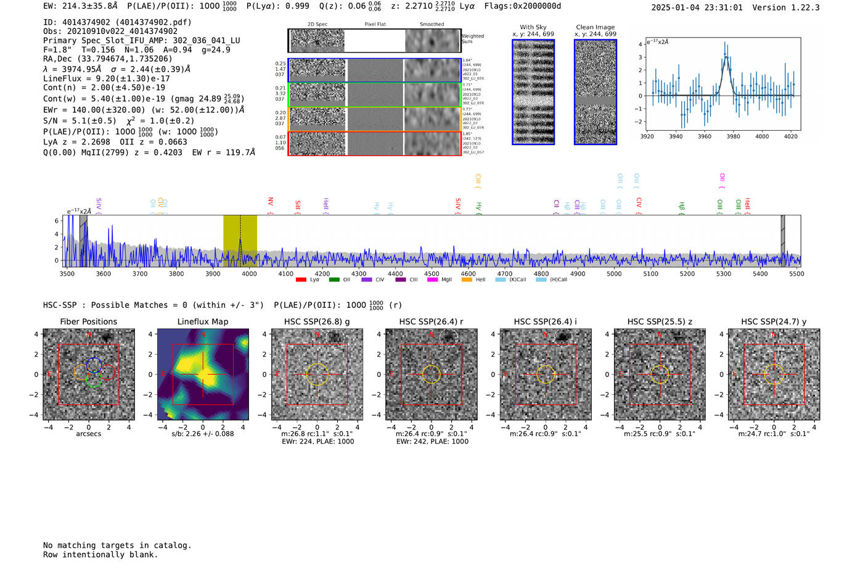Open the HSC SSP(25.5) z image
This screenshot has width=863, height=588.
(x=660, y=374)
